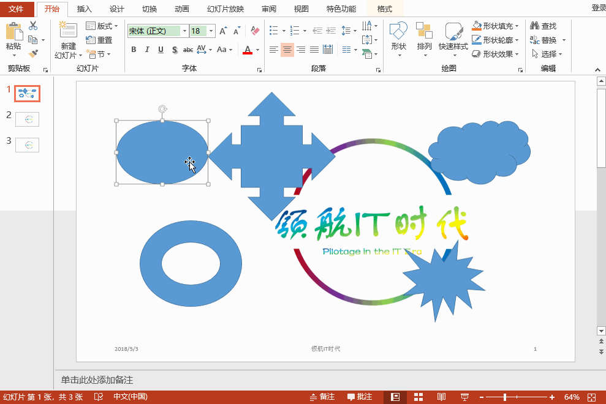Click zoom percentage 64%
The height and width of the screenshot is (404, 606).
click(571, 397)
